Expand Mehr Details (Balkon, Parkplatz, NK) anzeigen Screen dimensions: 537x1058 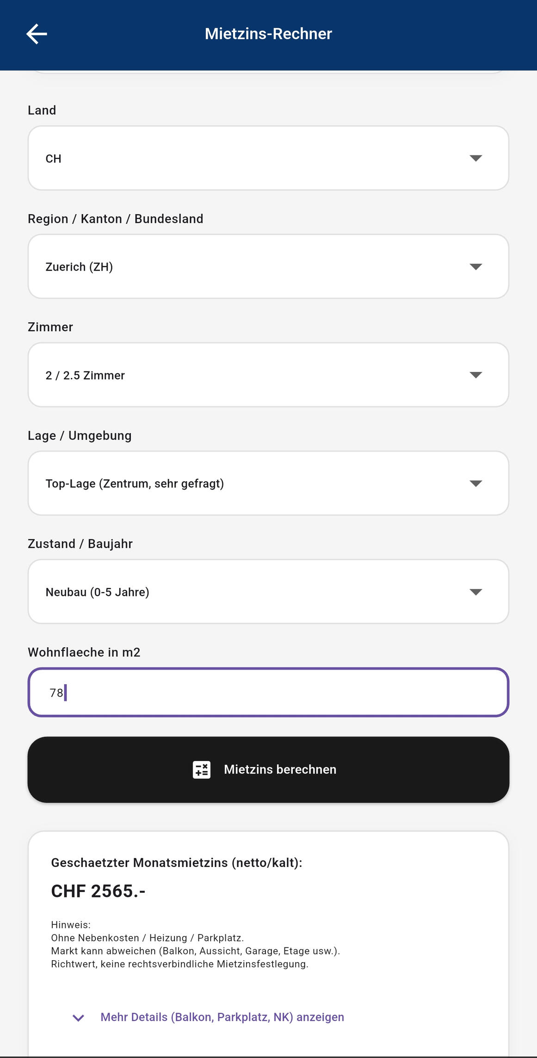[x=222, y=1017]
